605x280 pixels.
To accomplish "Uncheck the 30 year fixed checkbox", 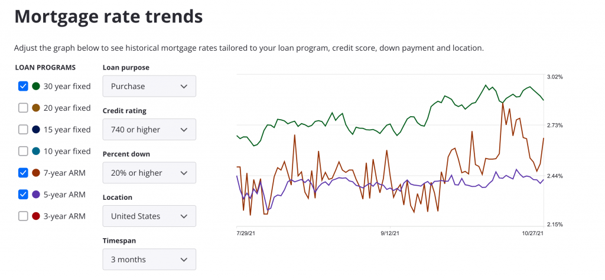I will 23,86.
